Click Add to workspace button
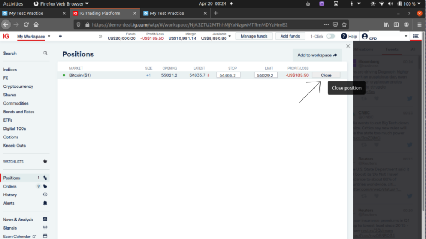 coord(317,55)
